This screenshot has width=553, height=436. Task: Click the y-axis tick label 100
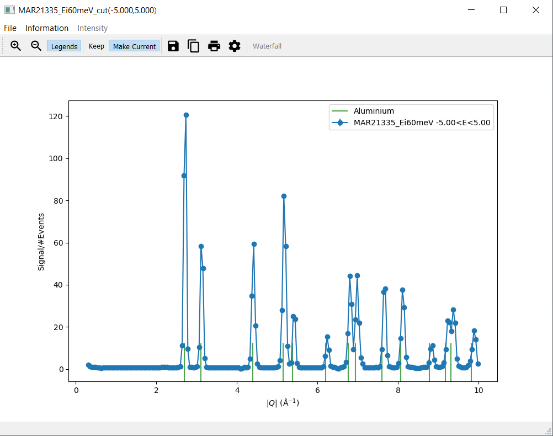(56, 158)
